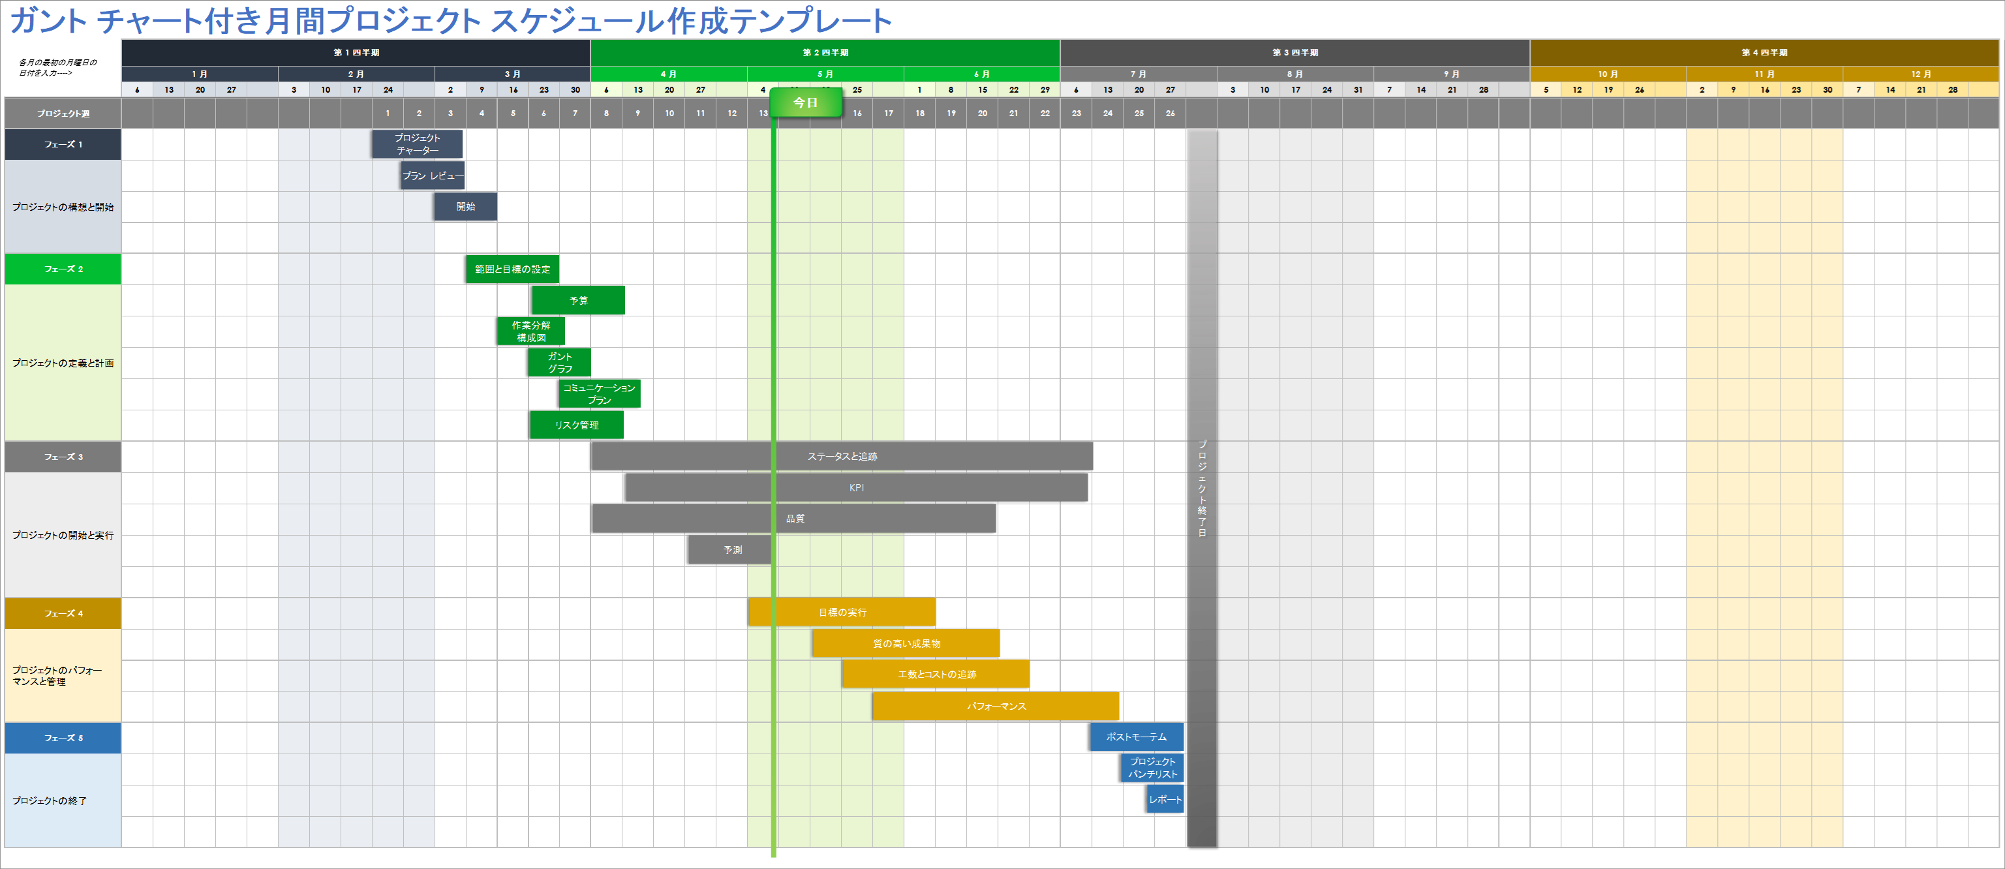This screenshot has height=869, width=2005.
Task: Click the プロジェクトのパフォーマンスと管理 label cell
Action: [x=63, y=675]
